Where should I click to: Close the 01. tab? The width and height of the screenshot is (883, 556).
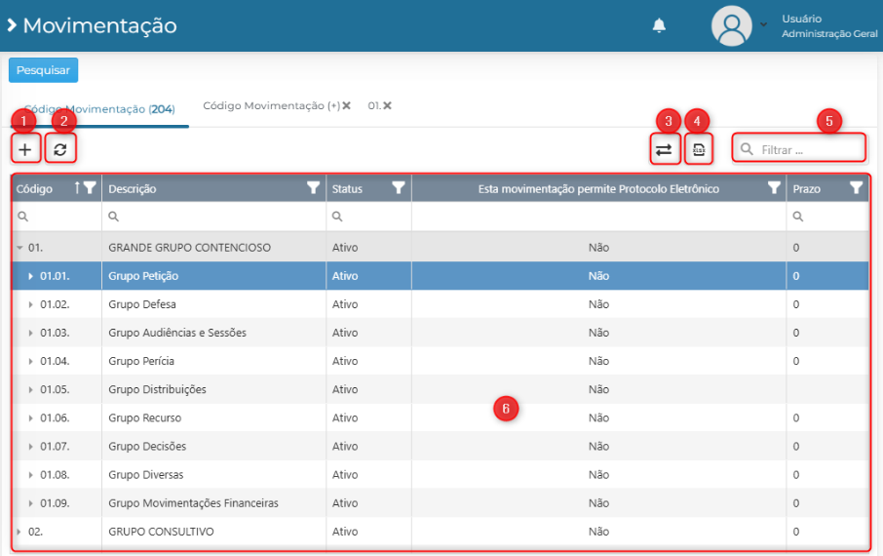click(387, 105)
